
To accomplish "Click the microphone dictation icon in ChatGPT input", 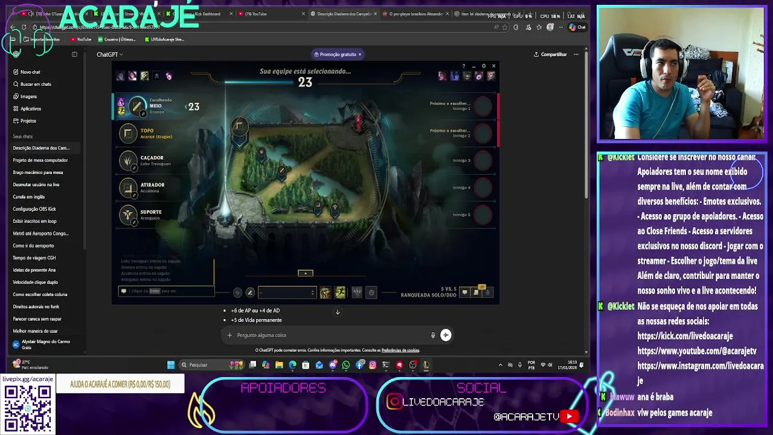I will point(433,335).
